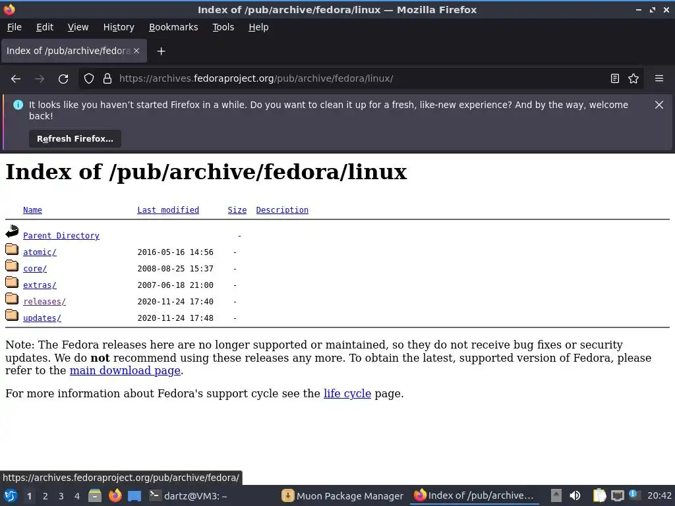This screenshot has width=675, height=506.
Task: Click the folder icon beside core/
Action: (12, 266)
